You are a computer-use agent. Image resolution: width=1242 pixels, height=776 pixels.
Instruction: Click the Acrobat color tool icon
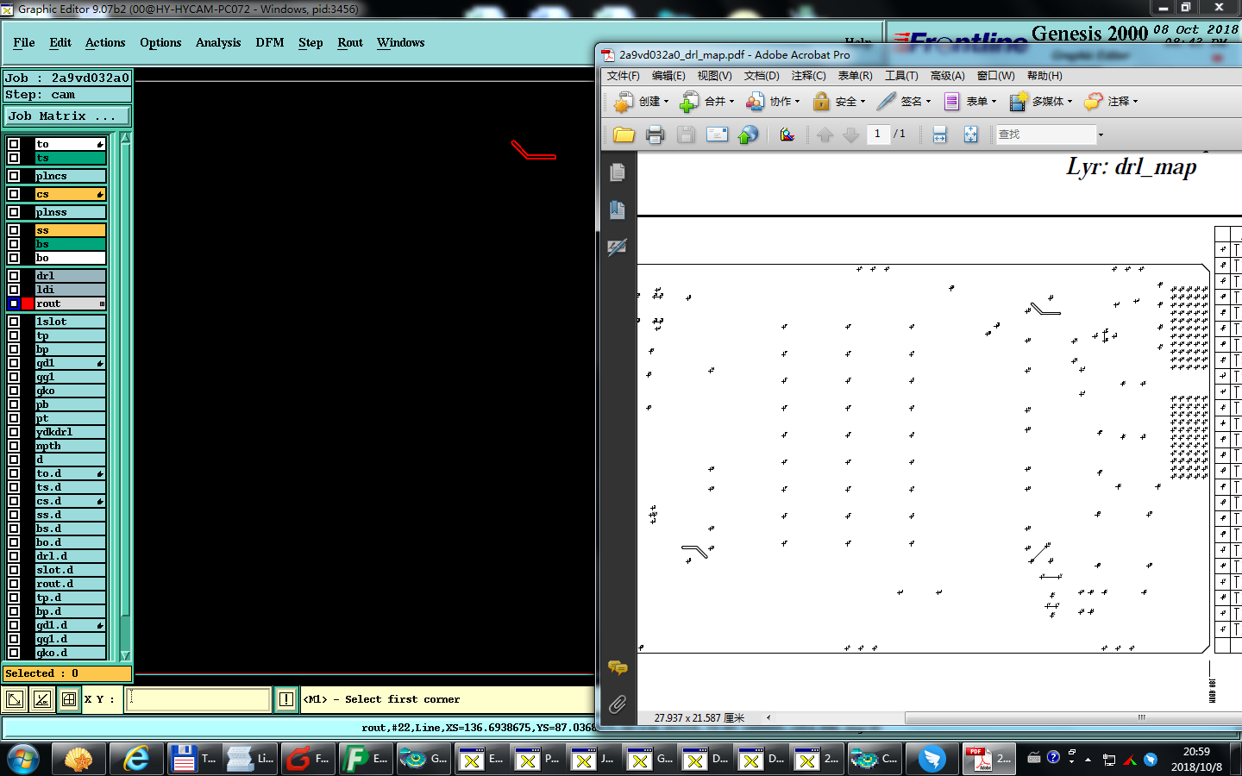pos(787,135)
